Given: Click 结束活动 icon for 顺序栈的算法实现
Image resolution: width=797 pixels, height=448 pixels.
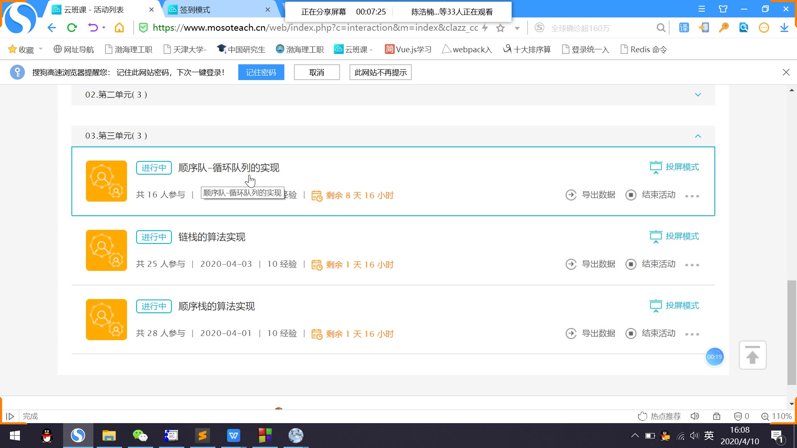Looking at the screenshot, I should (x=631, y=333).
